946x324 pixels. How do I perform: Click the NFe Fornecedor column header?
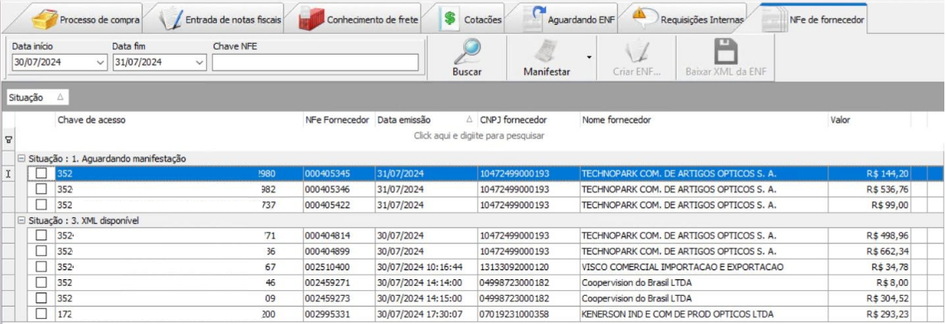click(x=339, y=120)
